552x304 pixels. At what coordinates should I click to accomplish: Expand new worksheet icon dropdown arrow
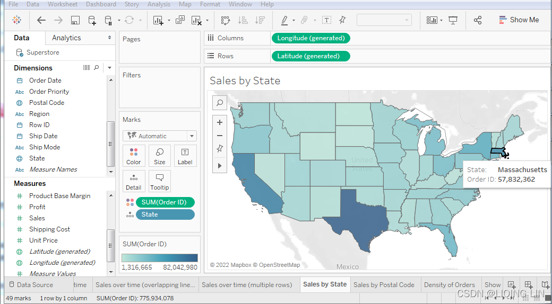click(x=169, y=20)
